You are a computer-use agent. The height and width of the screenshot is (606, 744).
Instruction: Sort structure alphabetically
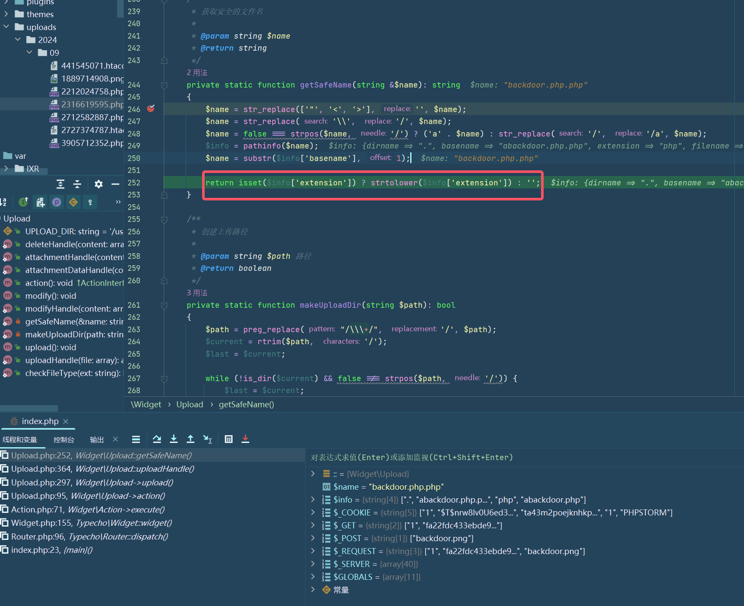[x=3, y=202]
